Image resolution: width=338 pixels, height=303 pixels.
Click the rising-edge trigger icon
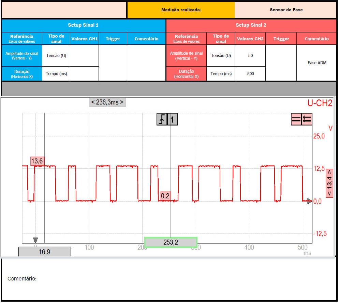point(162,120)
